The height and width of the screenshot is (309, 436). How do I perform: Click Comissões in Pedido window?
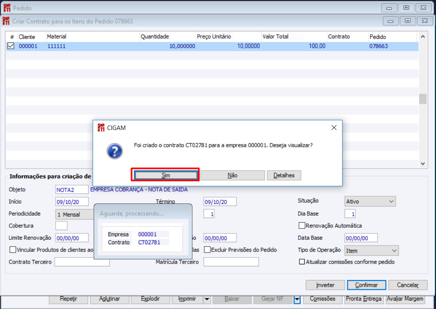point(322,299)
